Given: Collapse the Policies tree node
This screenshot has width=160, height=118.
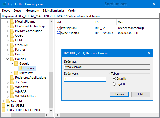Looking at the screenshot, I should [x=8, y=59].
